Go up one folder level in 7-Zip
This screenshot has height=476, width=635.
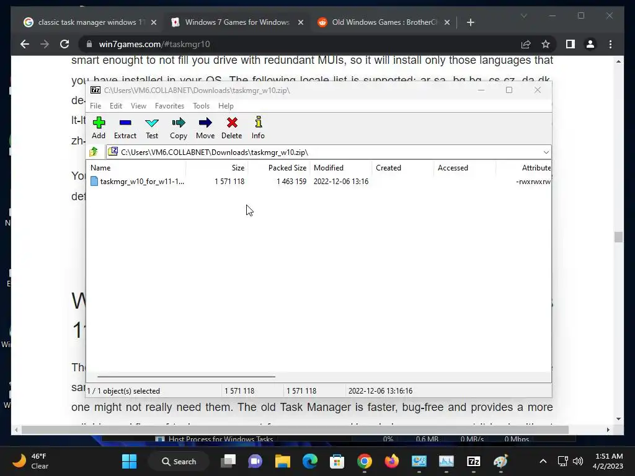tap(94, 152)
